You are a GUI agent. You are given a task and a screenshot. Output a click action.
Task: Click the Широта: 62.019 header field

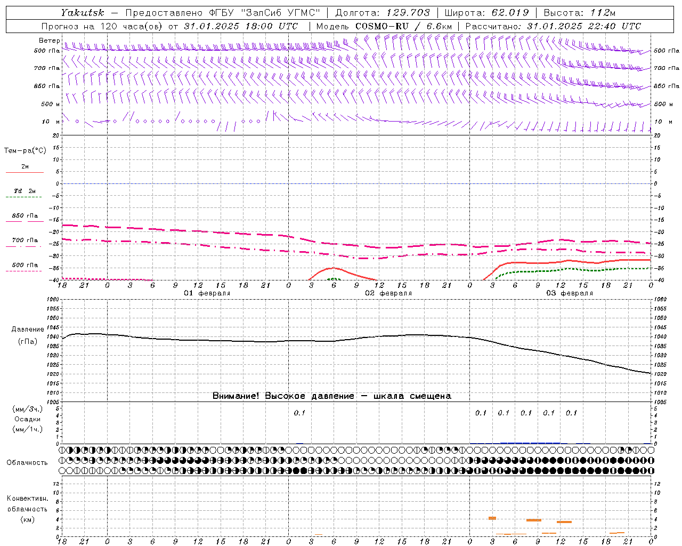(x=486, y=13)
